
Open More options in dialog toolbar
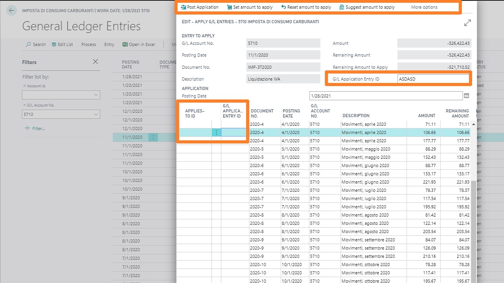[x=424, y=7]
